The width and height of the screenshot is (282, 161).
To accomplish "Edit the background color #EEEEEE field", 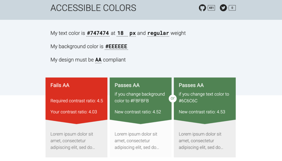I will [x=116, y=47].
